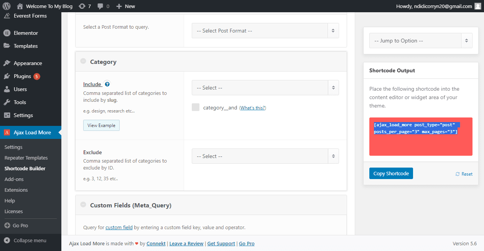The width and height of the screenshot is (484, 251).
Task: Open the Connekt footer link
Action: pyautogui.click(x=156, y=243)
